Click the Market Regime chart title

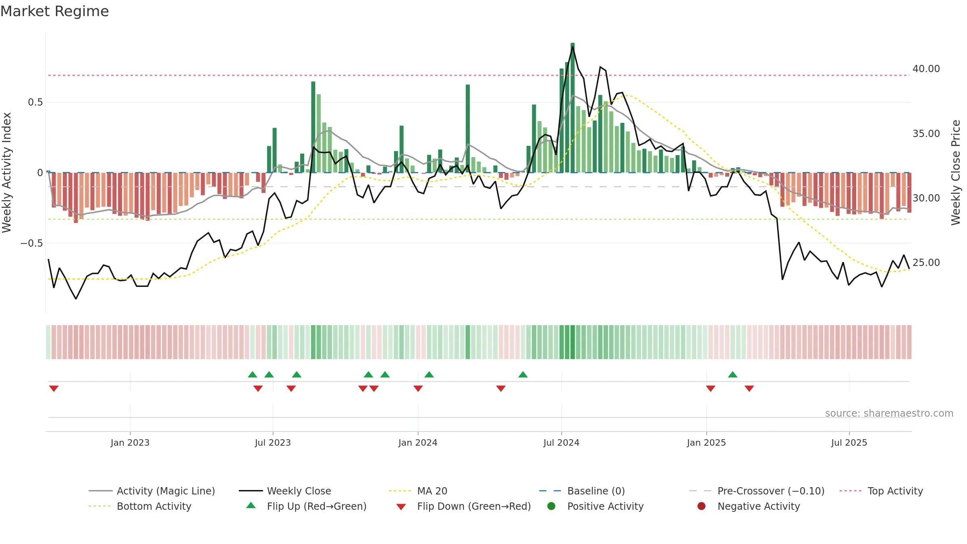click(54, 11)
